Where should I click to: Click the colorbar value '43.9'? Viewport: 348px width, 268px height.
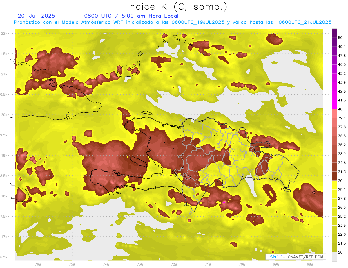pos(342,82)
